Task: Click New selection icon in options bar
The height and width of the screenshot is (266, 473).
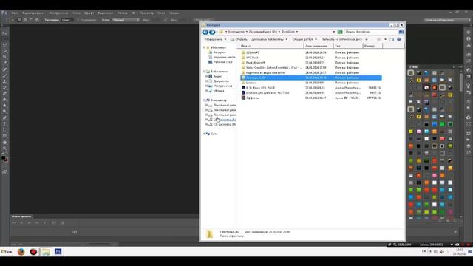Action: tap(19, 20)
